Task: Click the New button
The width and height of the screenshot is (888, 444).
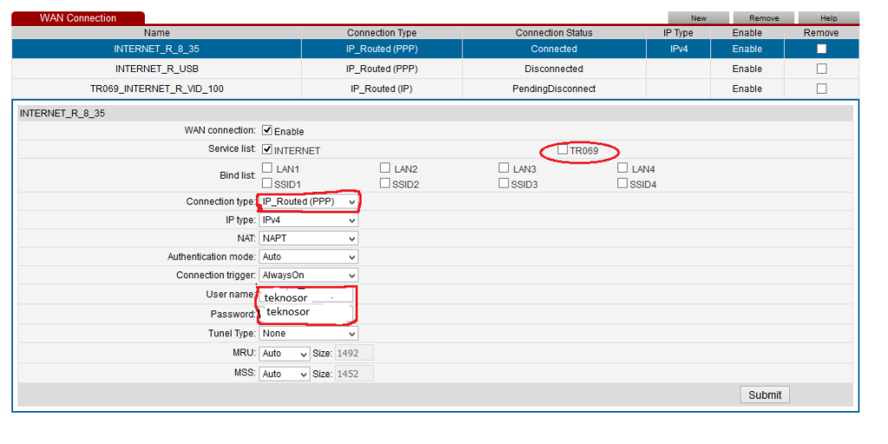Action: [x=698, y=17]
